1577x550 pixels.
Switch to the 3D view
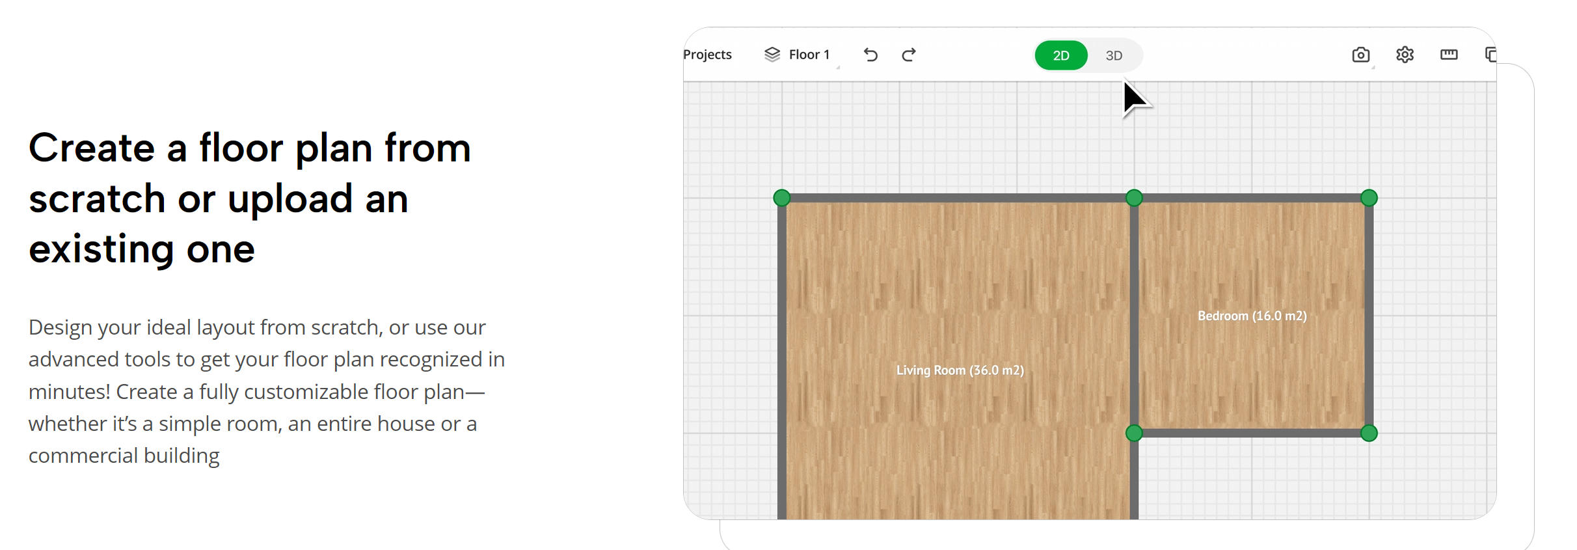click(1114, 55)
